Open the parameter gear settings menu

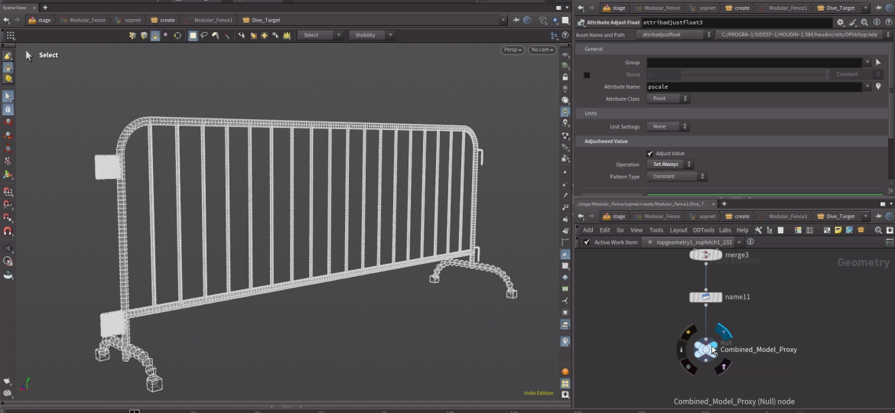[841, 23]
